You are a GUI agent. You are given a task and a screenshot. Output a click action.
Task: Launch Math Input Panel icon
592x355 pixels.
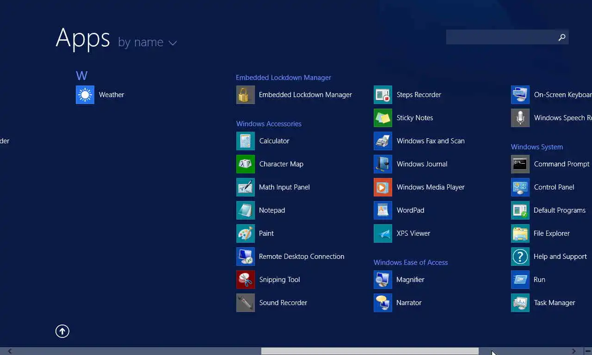coord(246,187)
